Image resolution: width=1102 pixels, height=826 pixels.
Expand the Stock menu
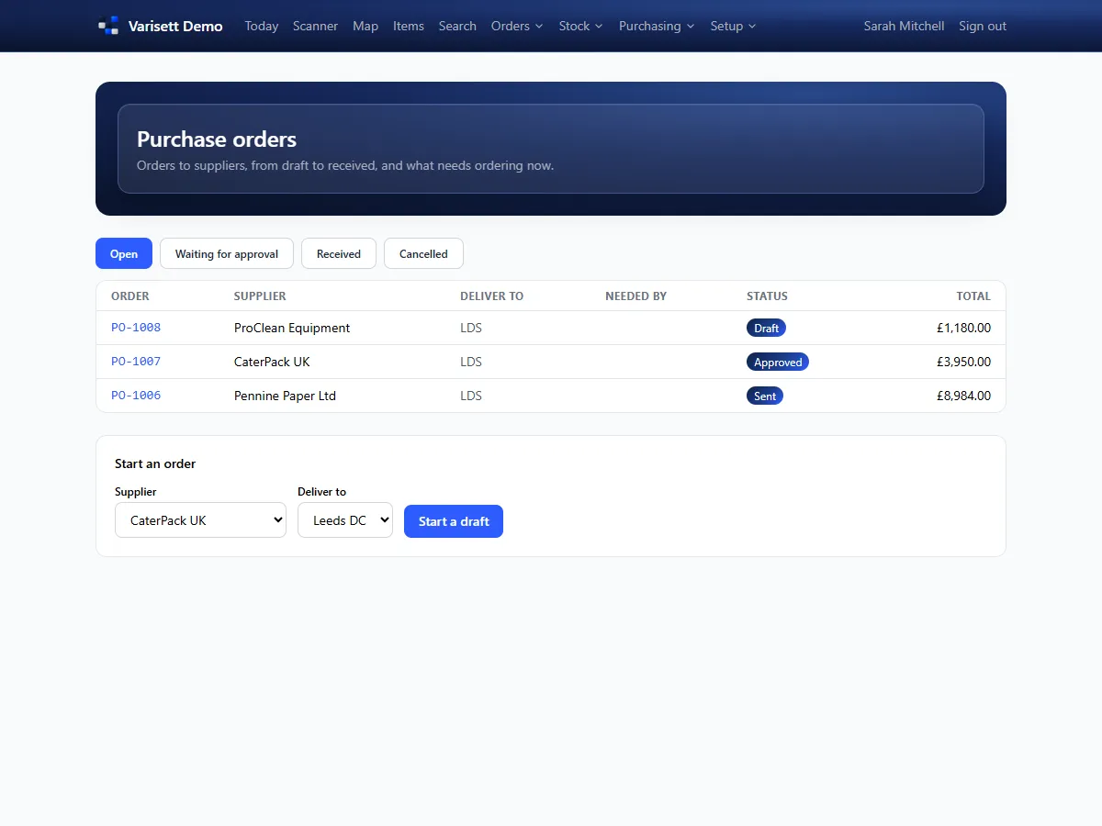point(581,26)
